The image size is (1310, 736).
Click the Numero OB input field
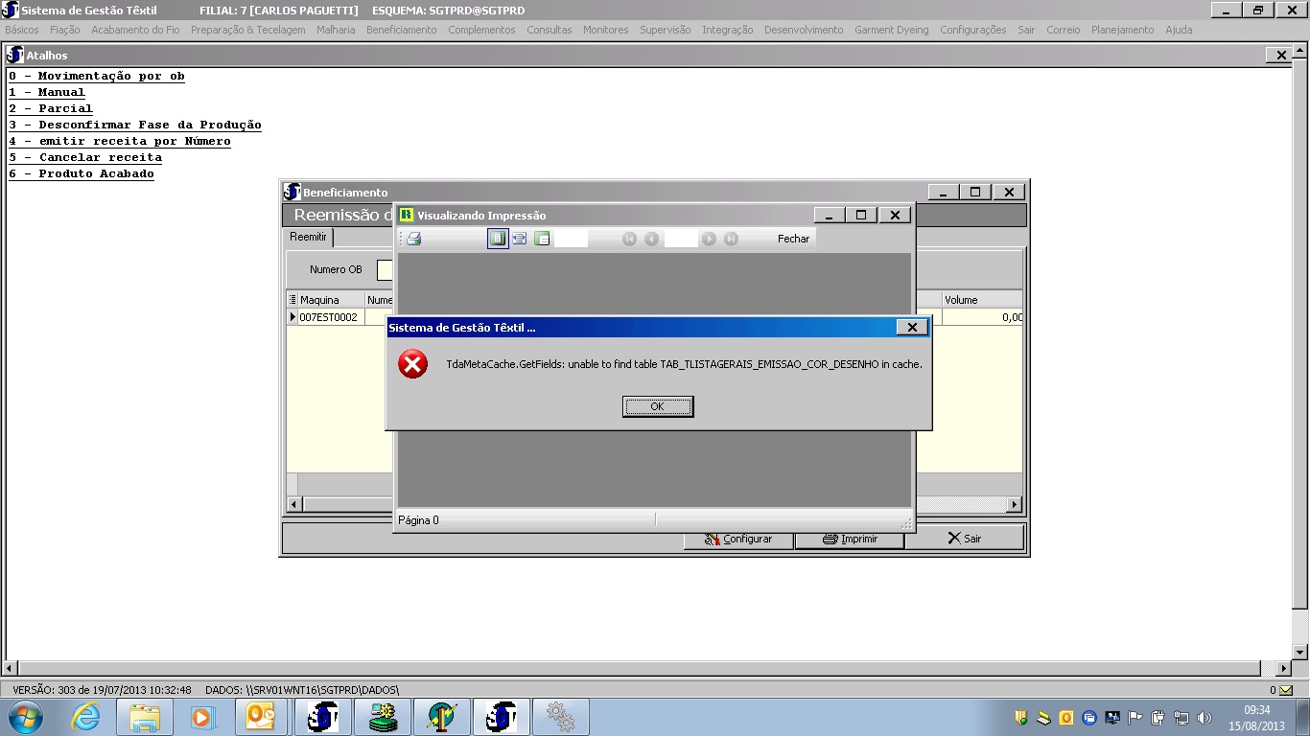[386, 270]
